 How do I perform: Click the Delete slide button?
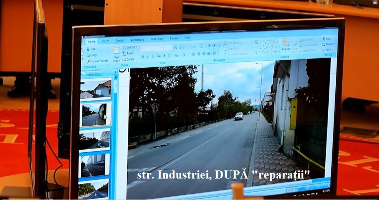(129, 59)
